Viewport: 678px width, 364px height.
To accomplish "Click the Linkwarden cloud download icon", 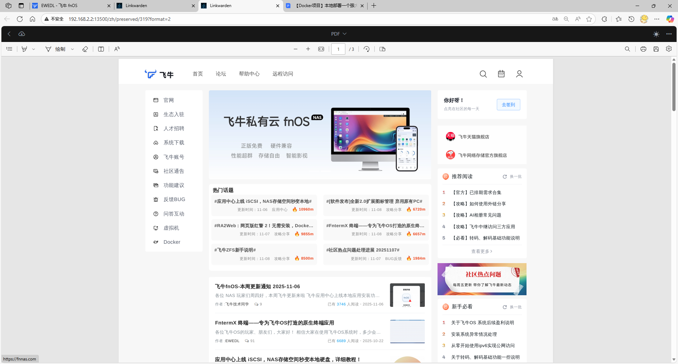I will [22, 34].
